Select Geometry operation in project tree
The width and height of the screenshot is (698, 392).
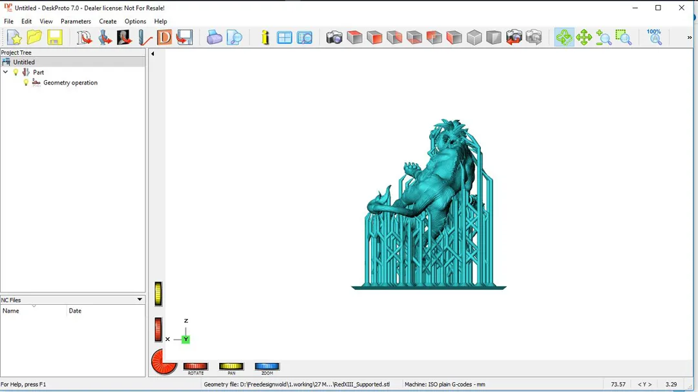tap(70, 82)
